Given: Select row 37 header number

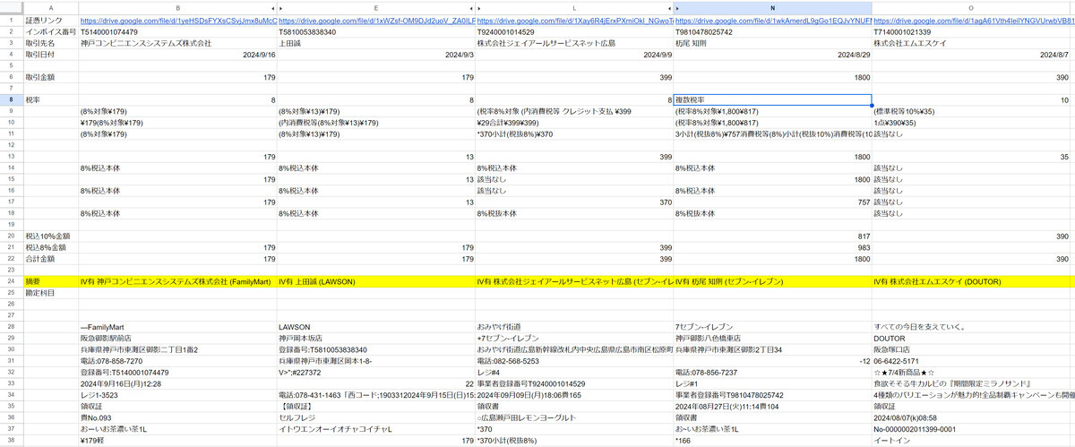Looking at the screenshot, I should [10, 429].
